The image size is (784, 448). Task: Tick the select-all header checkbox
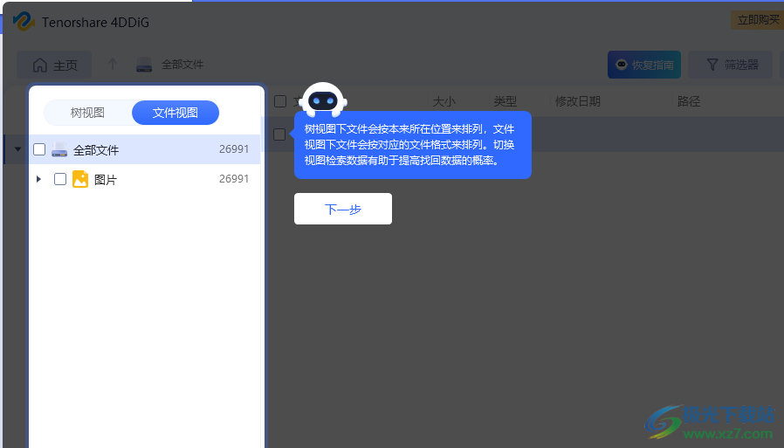coord(280,101)
